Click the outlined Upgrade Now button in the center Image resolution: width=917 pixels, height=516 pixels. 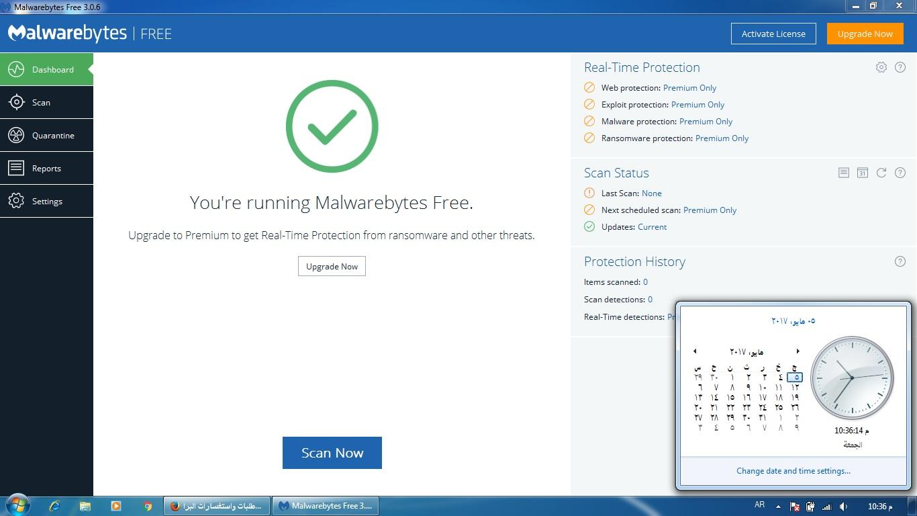point(332,266)
